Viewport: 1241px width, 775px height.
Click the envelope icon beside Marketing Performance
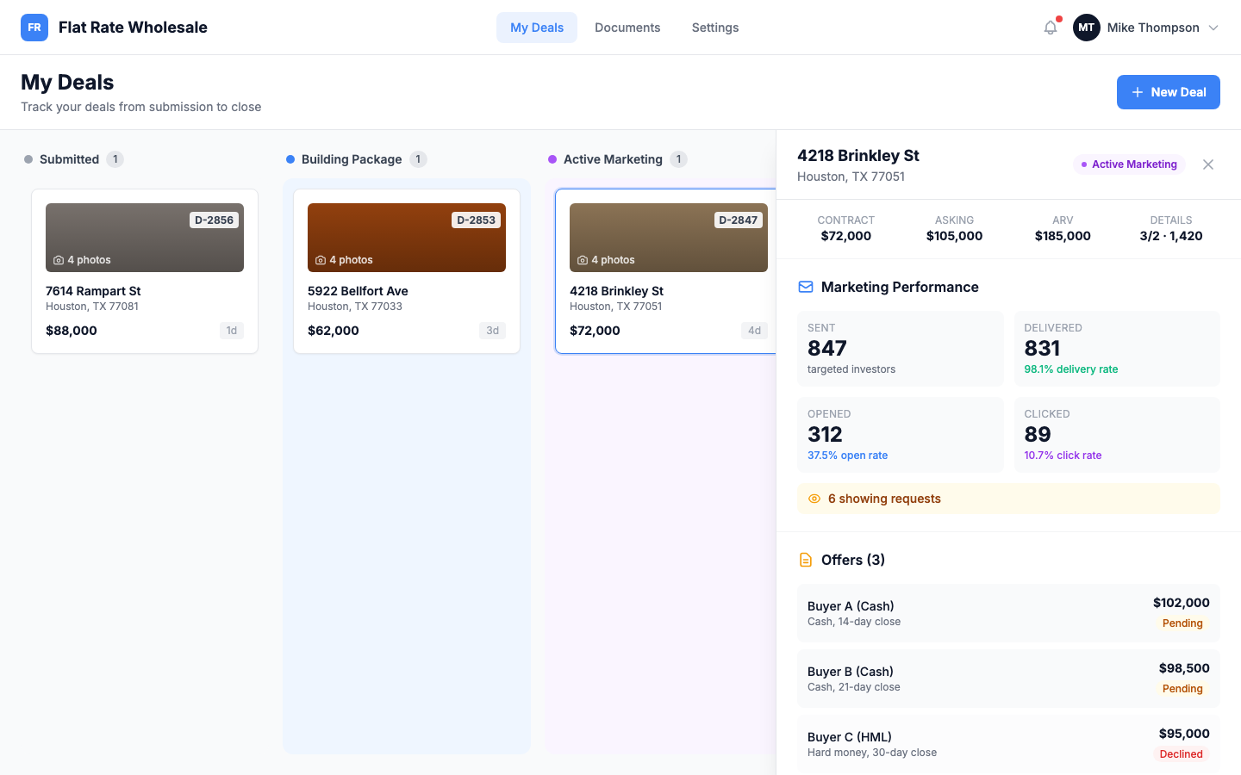tap(805, 287)
